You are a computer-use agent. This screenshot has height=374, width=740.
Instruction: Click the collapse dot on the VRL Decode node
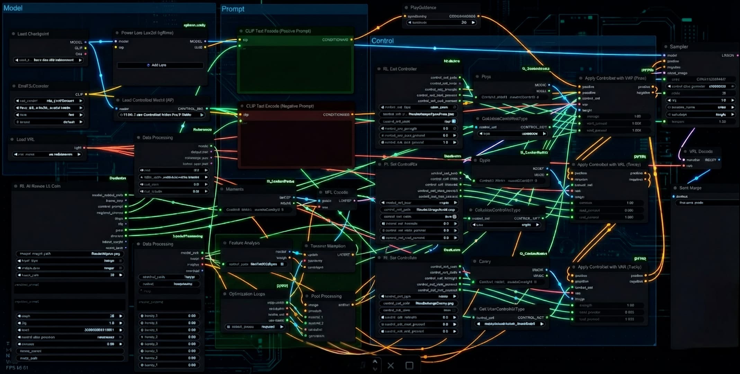pos(685,151)
